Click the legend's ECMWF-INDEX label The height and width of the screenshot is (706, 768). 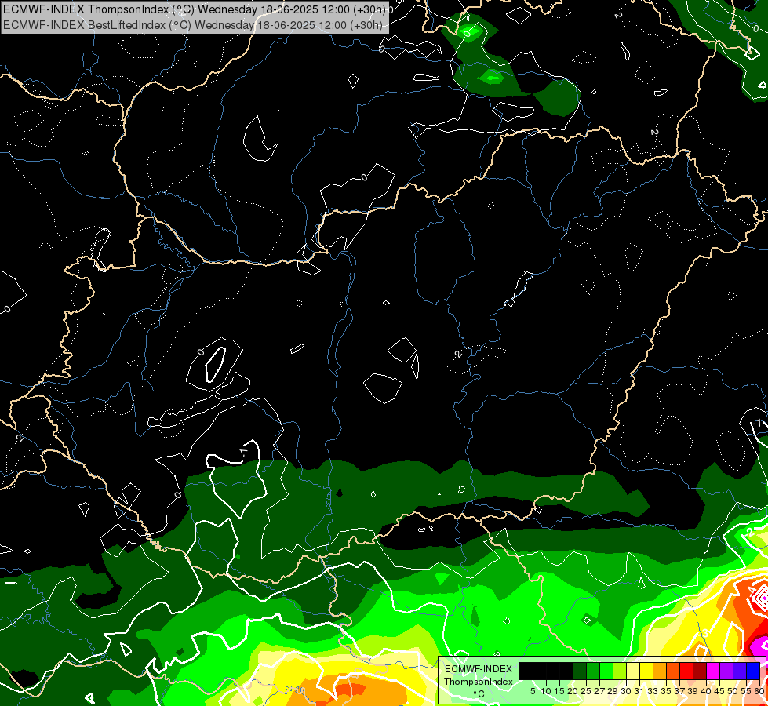point(479,669)
